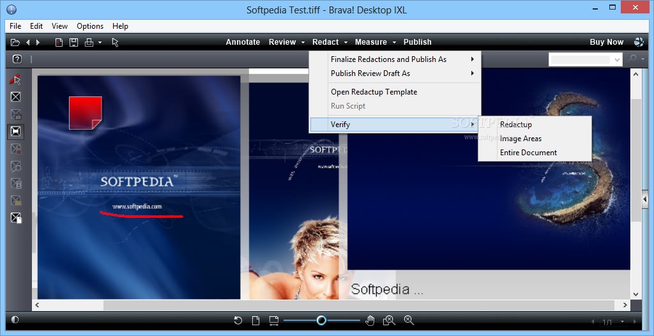Switch to the Review mode
The width and height of the screenshot is (654, 336).
[x=282, y=42]
